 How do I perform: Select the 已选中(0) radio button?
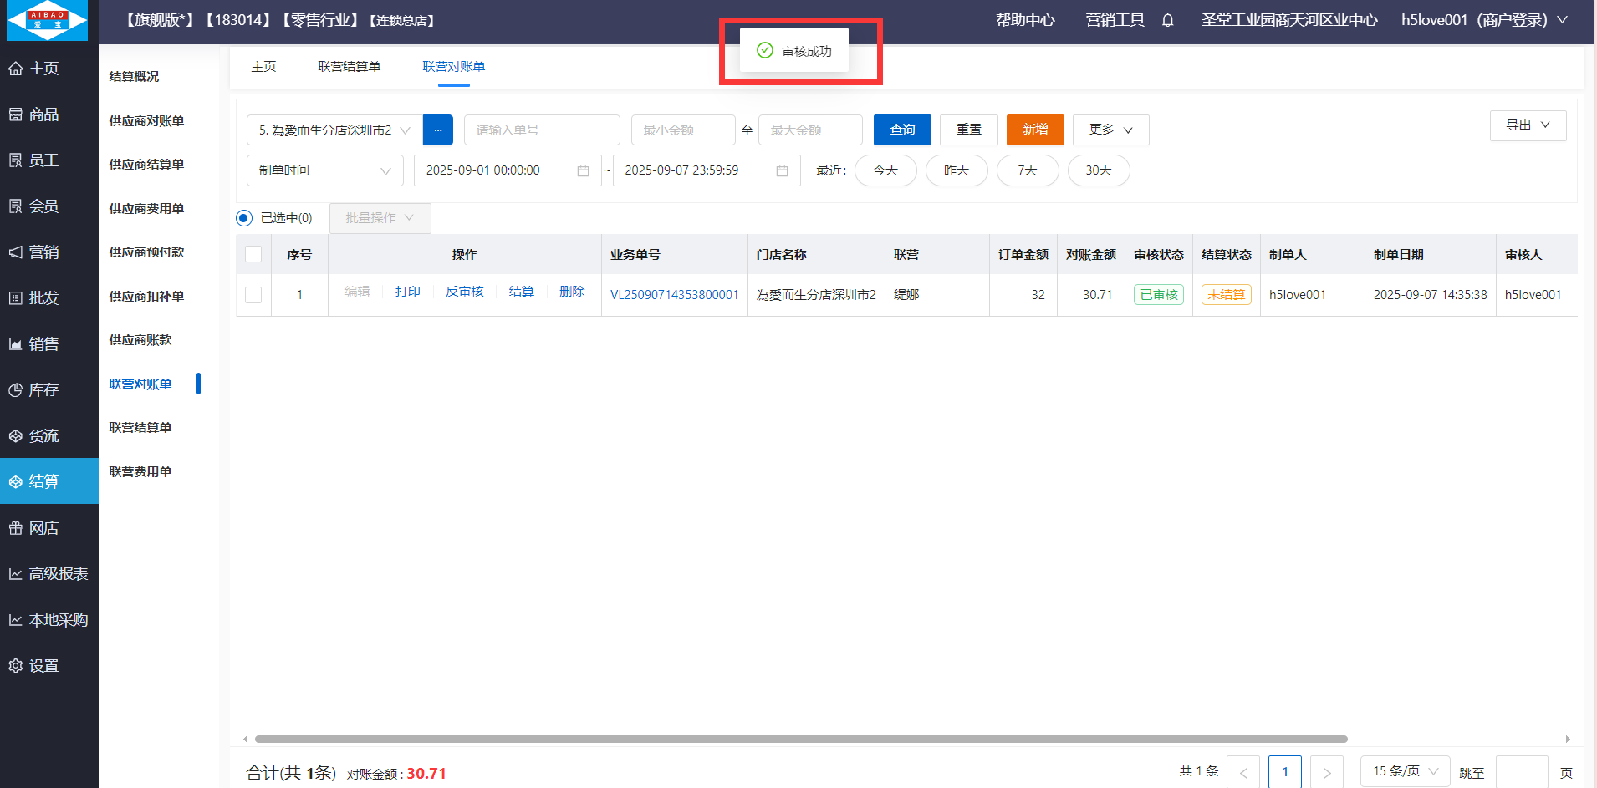[244, 218]
